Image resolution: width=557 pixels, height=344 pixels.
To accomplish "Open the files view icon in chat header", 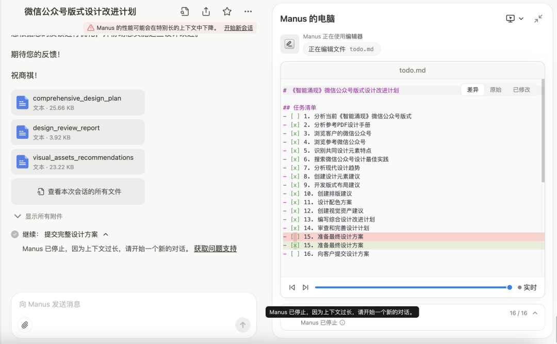I will click(x=184, y=12).
